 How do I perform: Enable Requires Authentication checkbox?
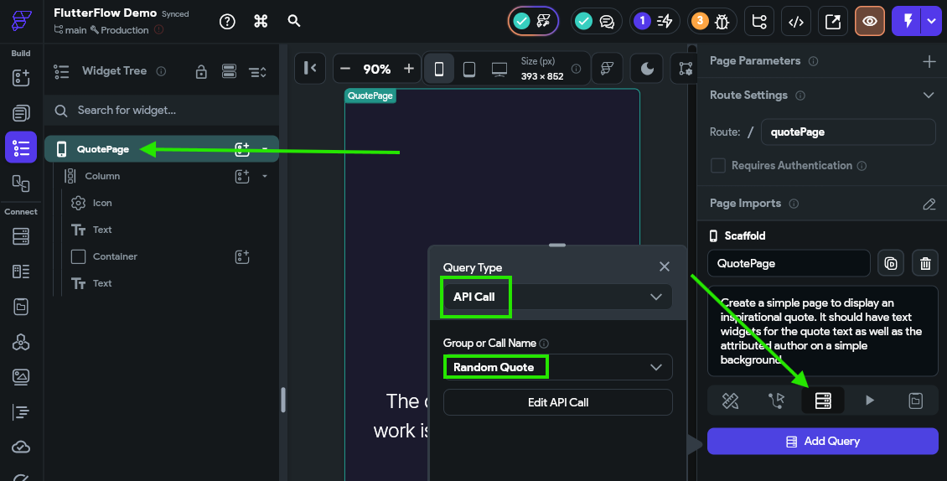point(717,166)
